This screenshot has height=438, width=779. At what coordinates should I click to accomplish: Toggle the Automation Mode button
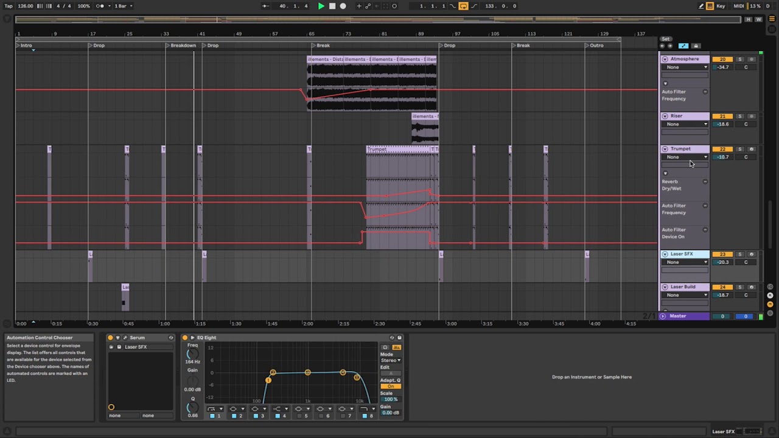coord(683,46)
